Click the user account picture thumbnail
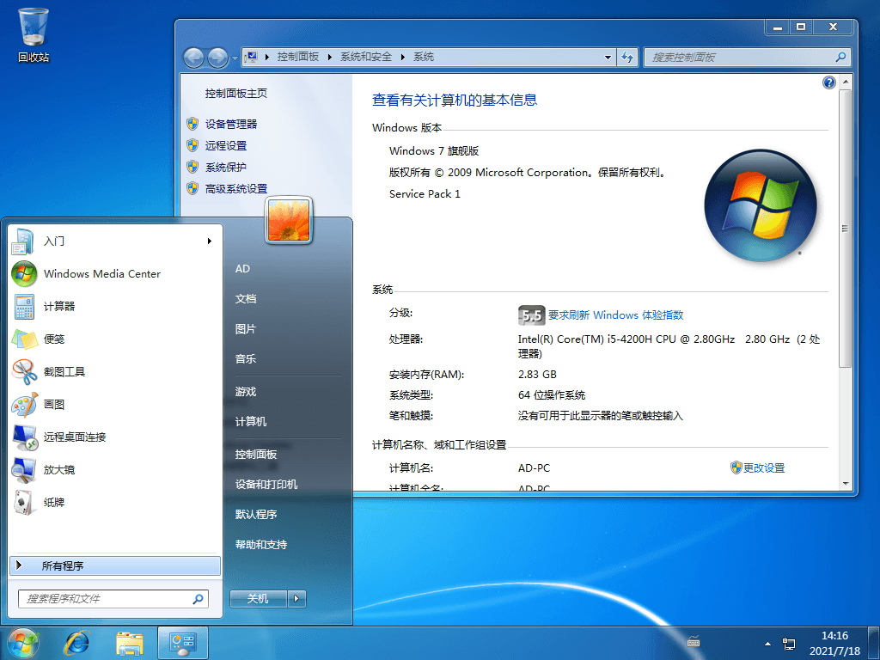Image resolution: width=880 pixels, height=660 pixels. click(x=289, y=221)
